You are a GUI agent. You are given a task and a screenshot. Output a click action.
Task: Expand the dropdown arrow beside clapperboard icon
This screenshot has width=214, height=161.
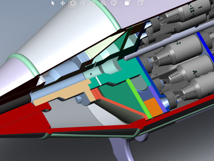(134, 3)
